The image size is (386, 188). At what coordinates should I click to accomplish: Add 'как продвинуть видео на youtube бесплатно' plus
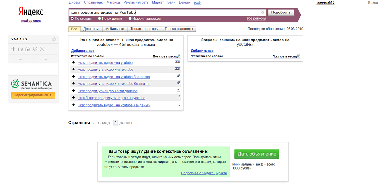73,84
